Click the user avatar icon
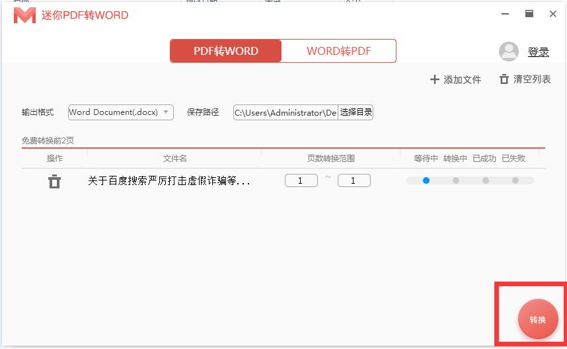 pyautogui.click(x=509, y=52)
